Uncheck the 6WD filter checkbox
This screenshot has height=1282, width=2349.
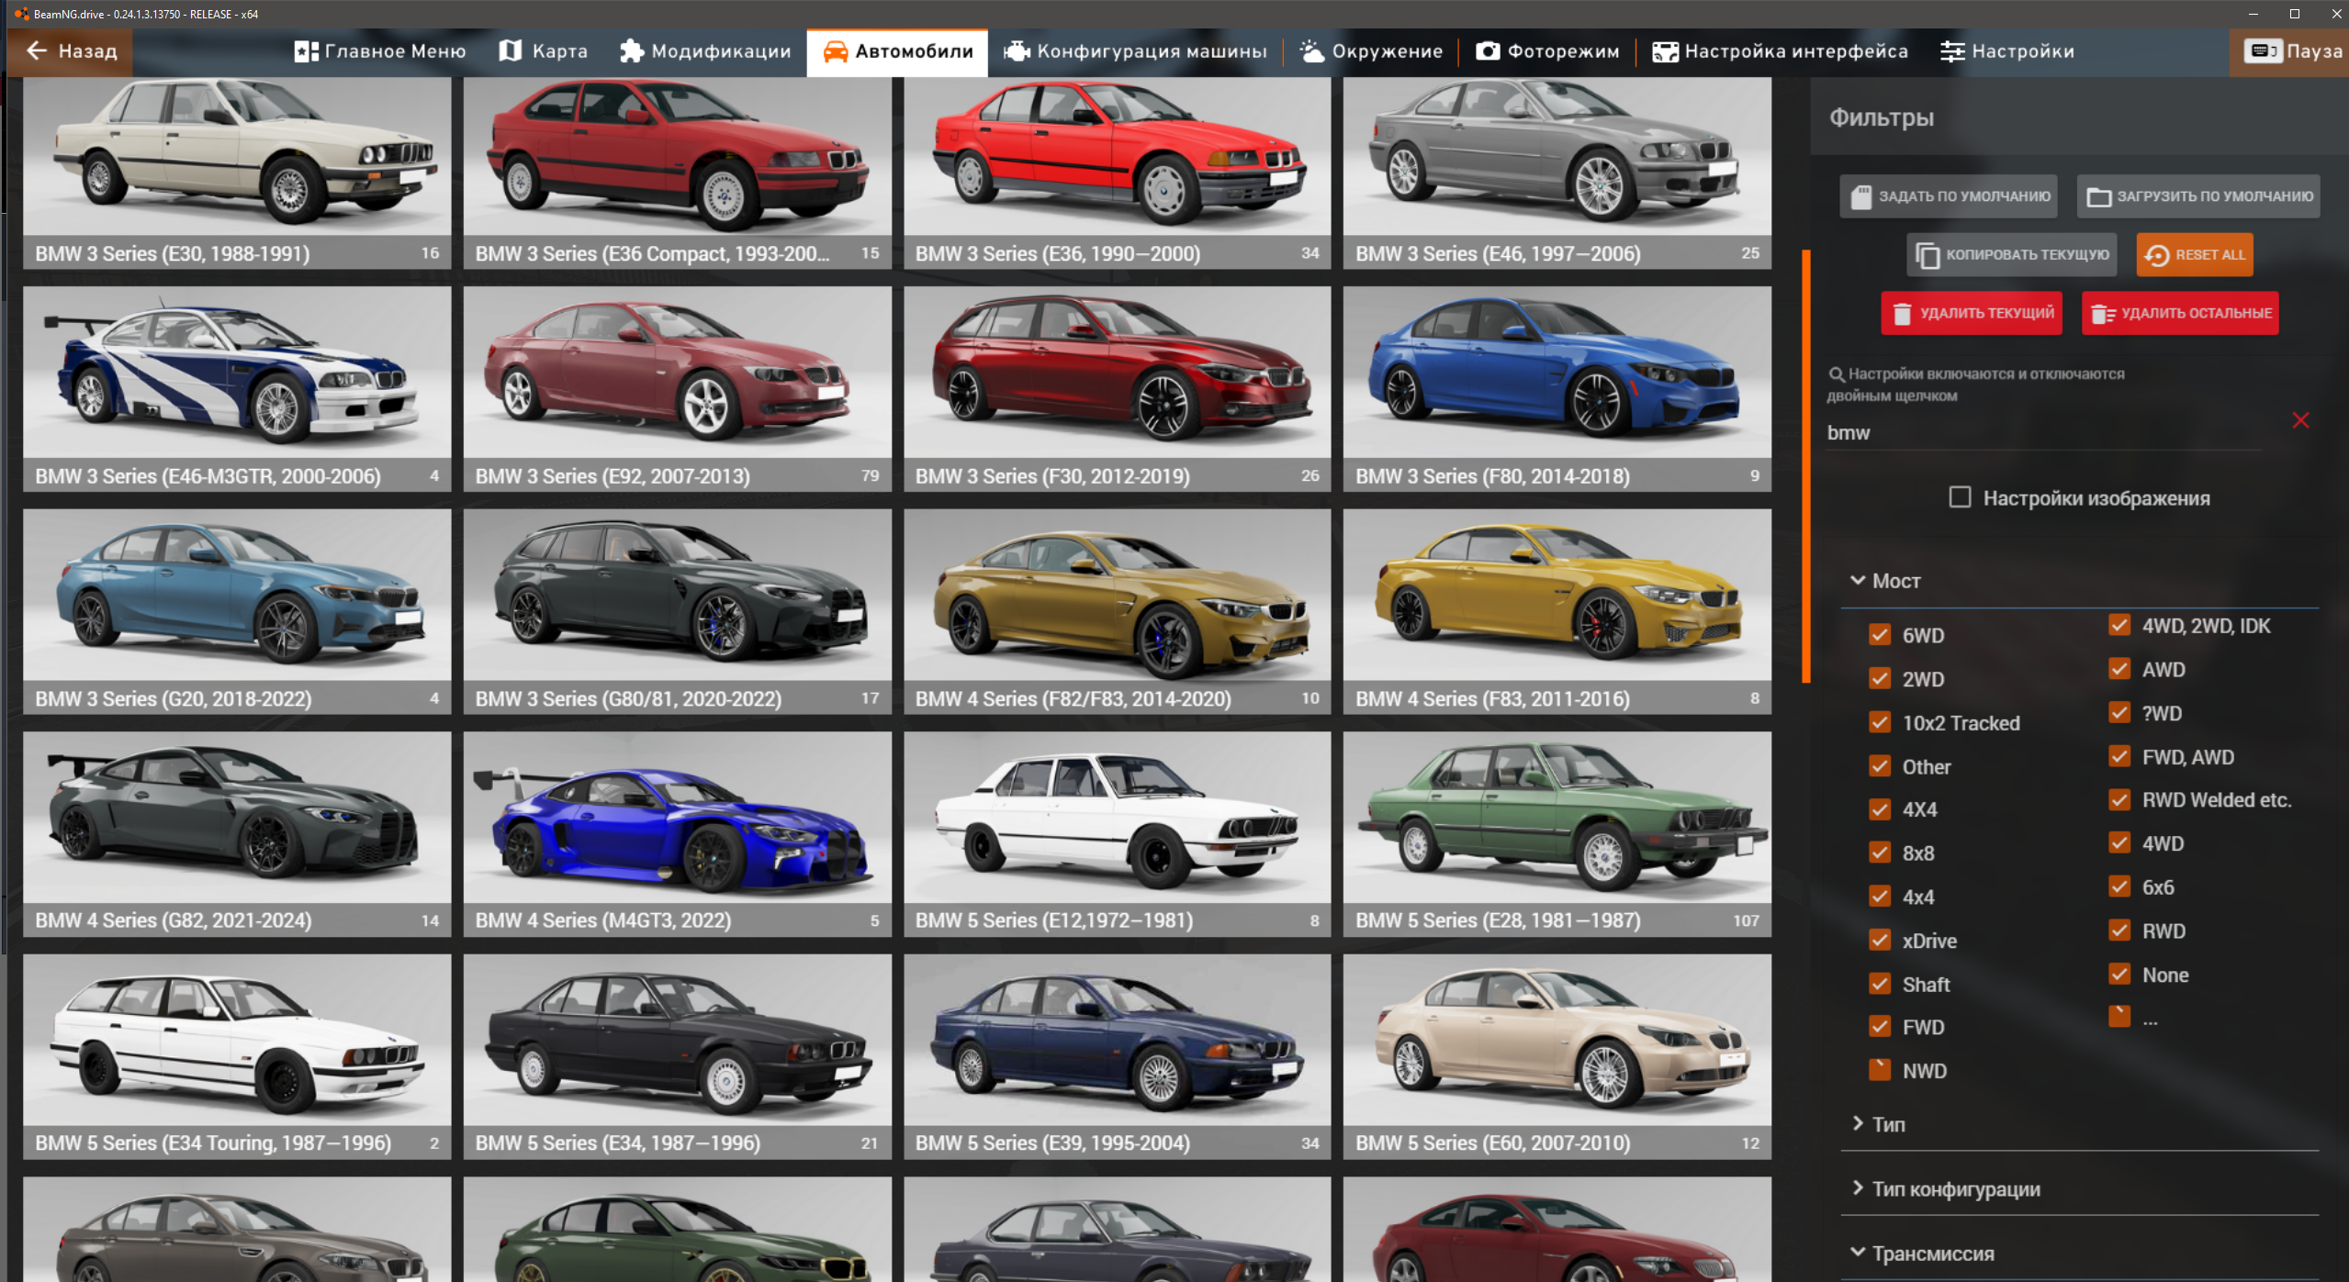coord(1880,635)
